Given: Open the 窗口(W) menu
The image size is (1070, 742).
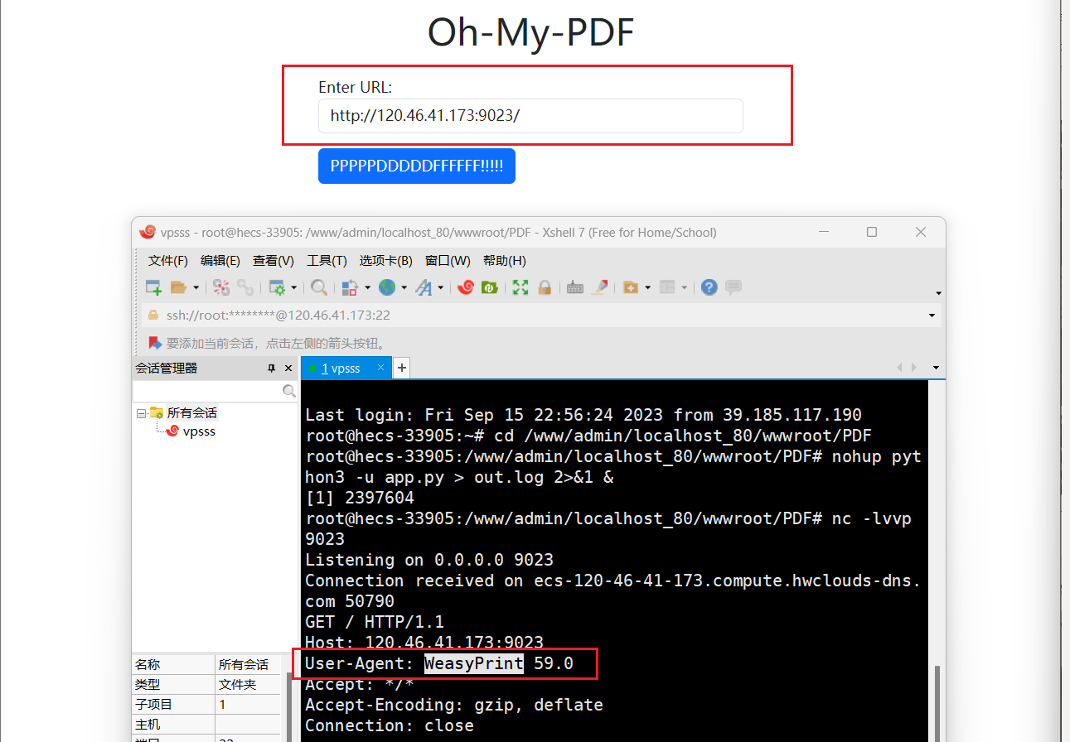Looking at the screenshot, I should pos(448,261).
